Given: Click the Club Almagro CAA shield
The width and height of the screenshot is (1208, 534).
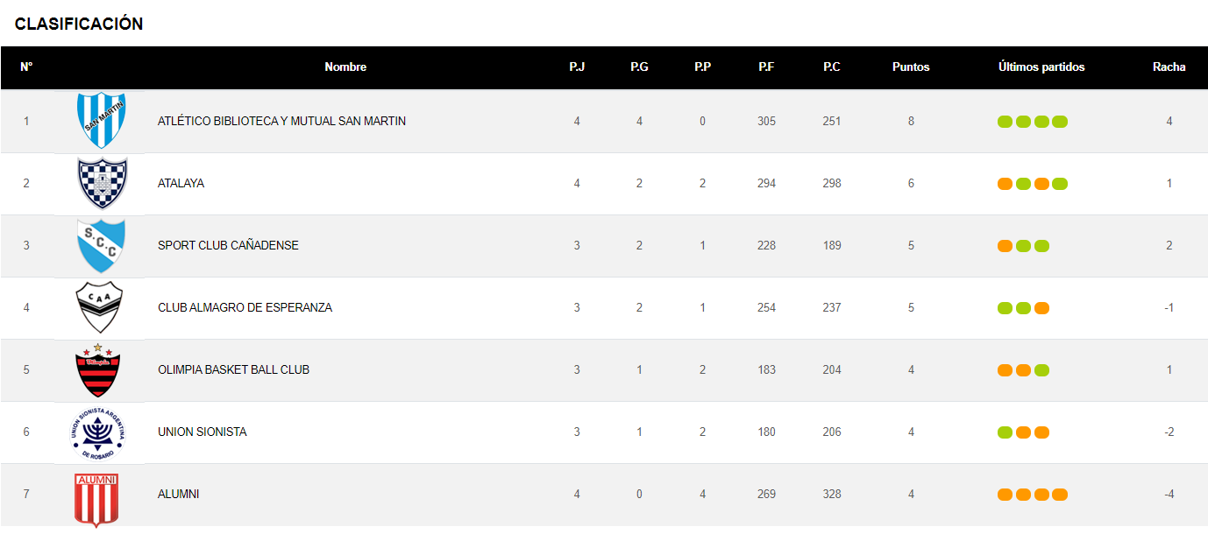Looking at the screenshot, I should pyautogui.click(x=99, y=307).
